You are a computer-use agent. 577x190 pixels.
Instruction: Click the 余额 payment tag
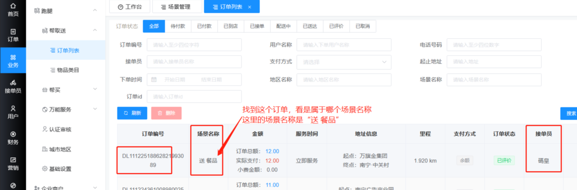pos(464,160)
